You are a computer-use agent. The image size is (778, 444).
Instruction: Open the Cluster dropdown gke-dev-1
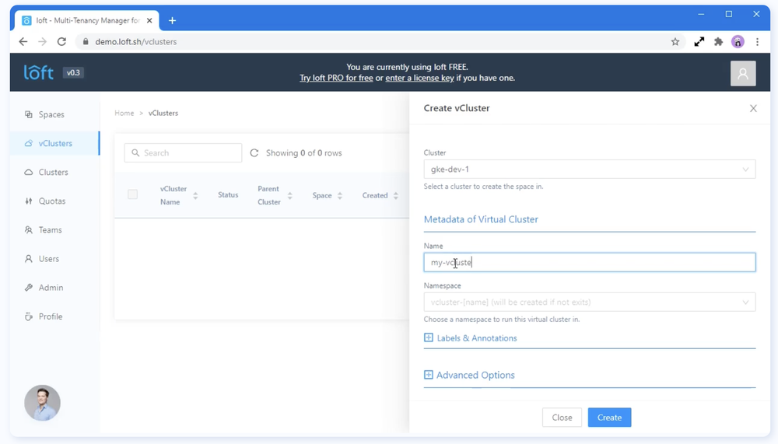click(x=590, y=170)
